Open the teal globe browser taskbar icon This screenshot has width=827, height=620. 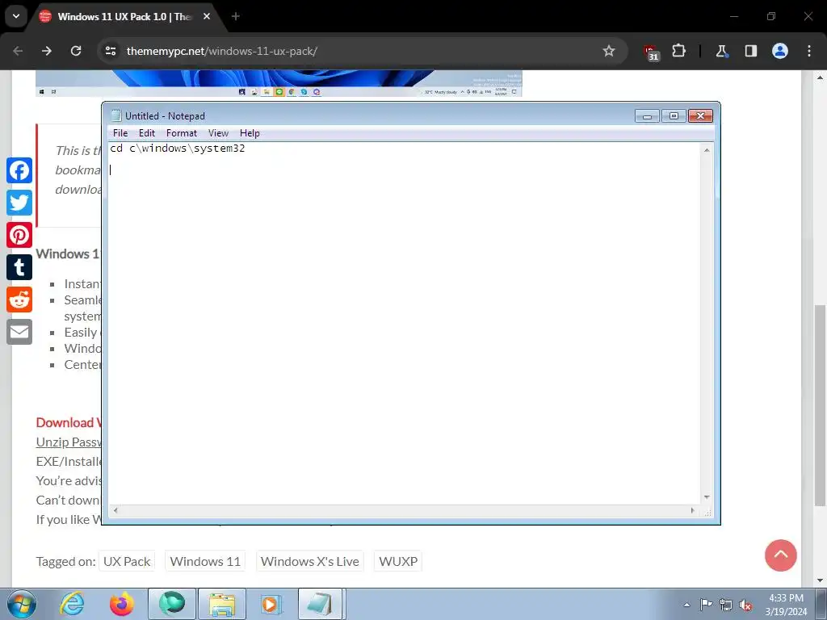pos(172,604)
